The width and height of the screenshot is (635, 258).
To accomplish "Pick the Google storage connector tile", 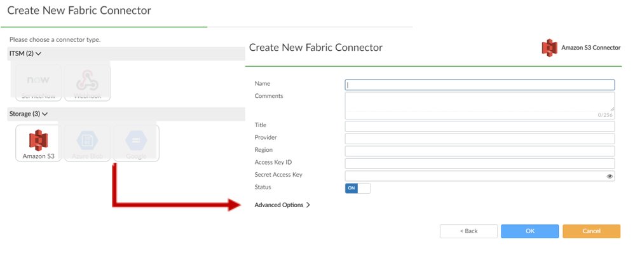I will [136, 143].
